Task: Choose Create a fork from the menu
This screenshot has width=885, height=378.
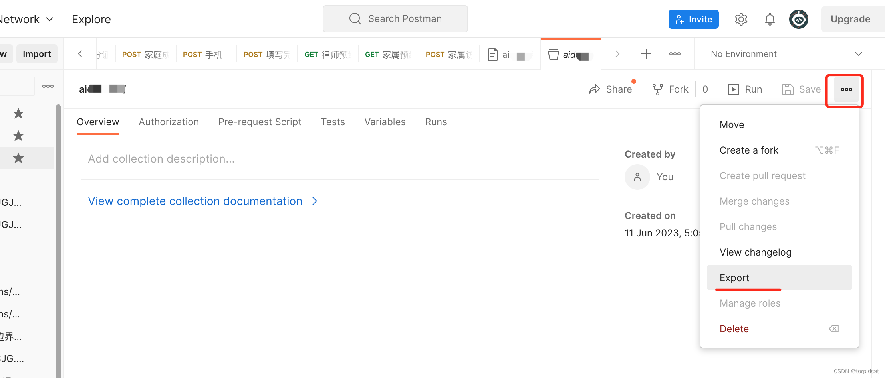Action: [x=779, y=150]
